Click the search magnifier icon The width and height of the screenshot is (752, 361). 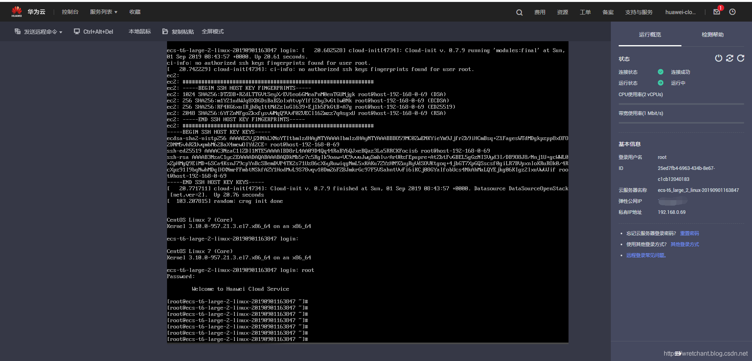pos(519,13)
